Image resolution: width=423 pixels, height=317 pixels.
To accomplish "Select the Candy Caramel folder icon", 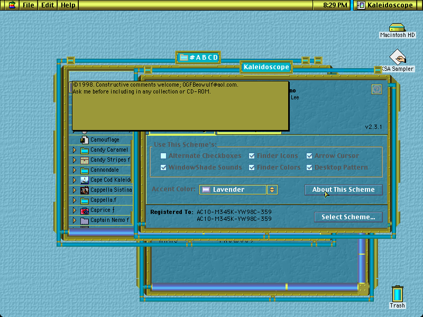I will (85, 150).
